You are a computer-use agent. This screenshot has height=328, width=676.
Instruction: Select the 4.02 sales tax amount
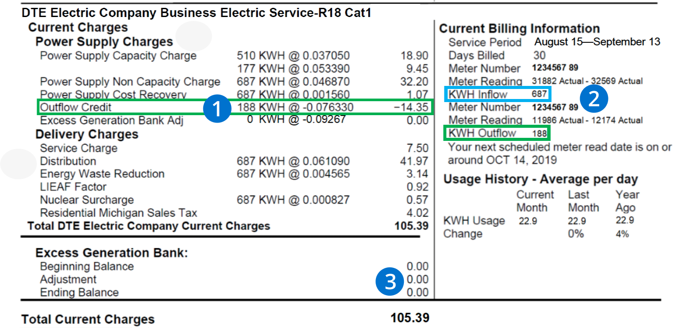click(x=417, y=213)
